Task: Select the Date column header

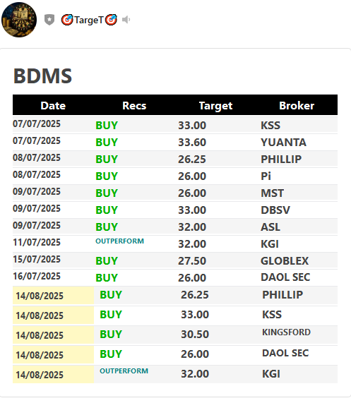Action: coord(53,106)
